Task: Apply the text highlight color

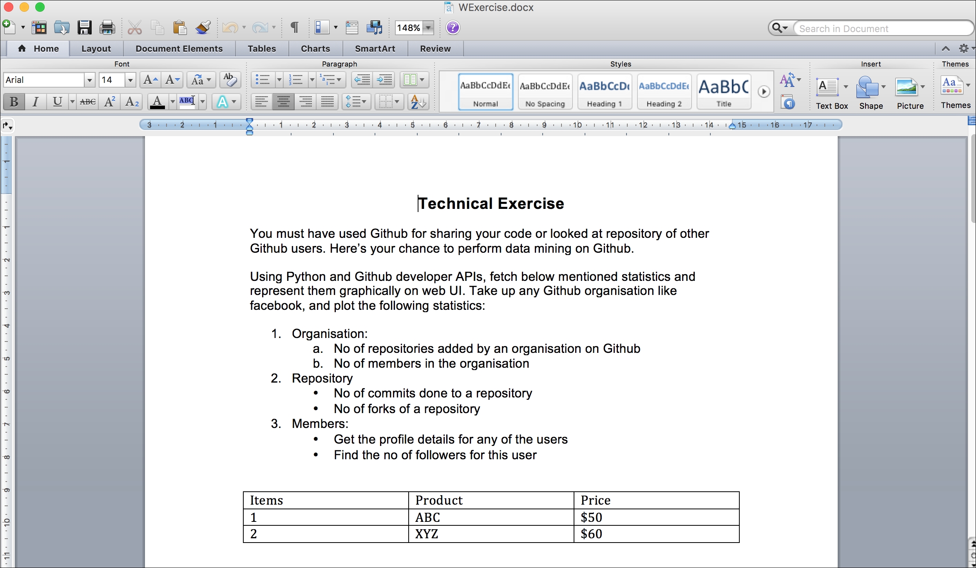Action: (187, 102)
